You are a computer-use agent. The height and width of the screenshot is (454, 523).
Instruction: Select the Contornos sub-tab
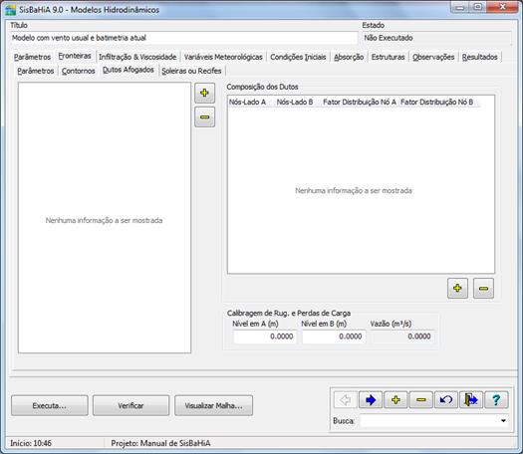[x=79, y=71]
